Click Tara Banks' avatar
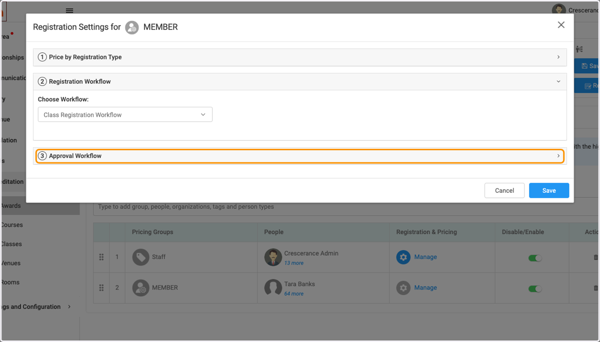This screenshot has height=342, width=600. coord(273,288)
